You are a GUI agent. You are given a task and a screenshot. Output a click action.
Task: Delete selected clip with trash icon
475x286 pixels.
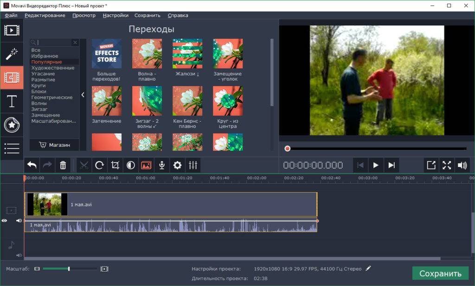63,165
